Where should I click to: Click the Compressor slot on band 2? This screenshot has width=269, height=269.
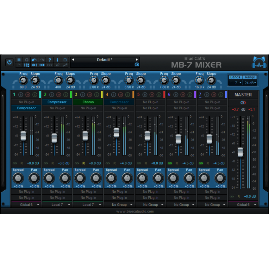tap(57, 102)
